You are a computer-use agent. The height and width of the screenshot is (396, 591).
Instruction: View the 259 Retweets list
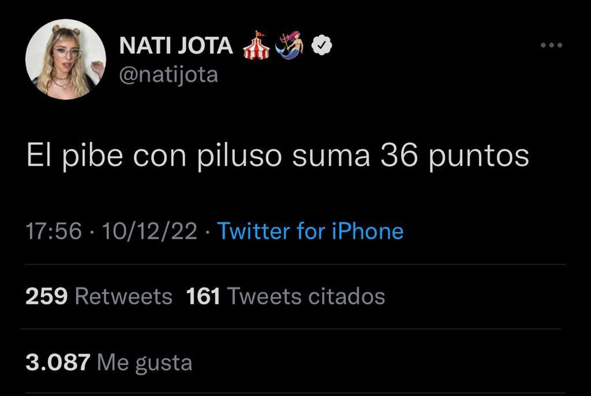click(x=98, y=297)
